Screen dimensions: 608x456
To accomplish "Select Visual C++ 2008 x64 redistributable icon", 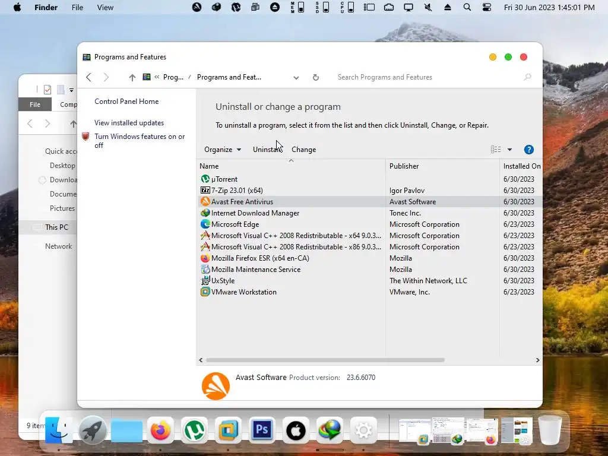I will 205,235.
